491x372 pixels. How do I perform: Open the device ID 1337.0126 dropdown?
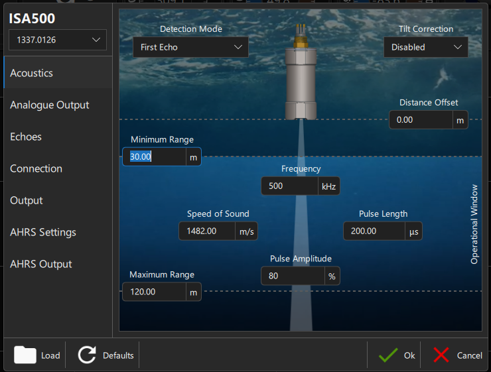57,40
